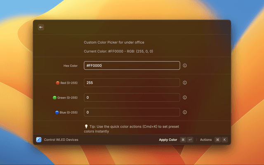The height and width of the screenshot is (165, 264).
Task: Click the red circle icon beside Red label
Action: (x=58, y=83)
